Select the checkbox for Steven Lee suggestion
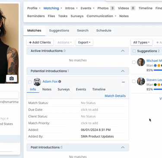Image resolution: width=162 pixels, height=158 pixels. coord(134,81)
